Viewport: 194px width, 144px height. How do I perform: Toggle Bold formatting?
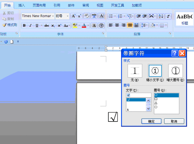tap(24, 26)
